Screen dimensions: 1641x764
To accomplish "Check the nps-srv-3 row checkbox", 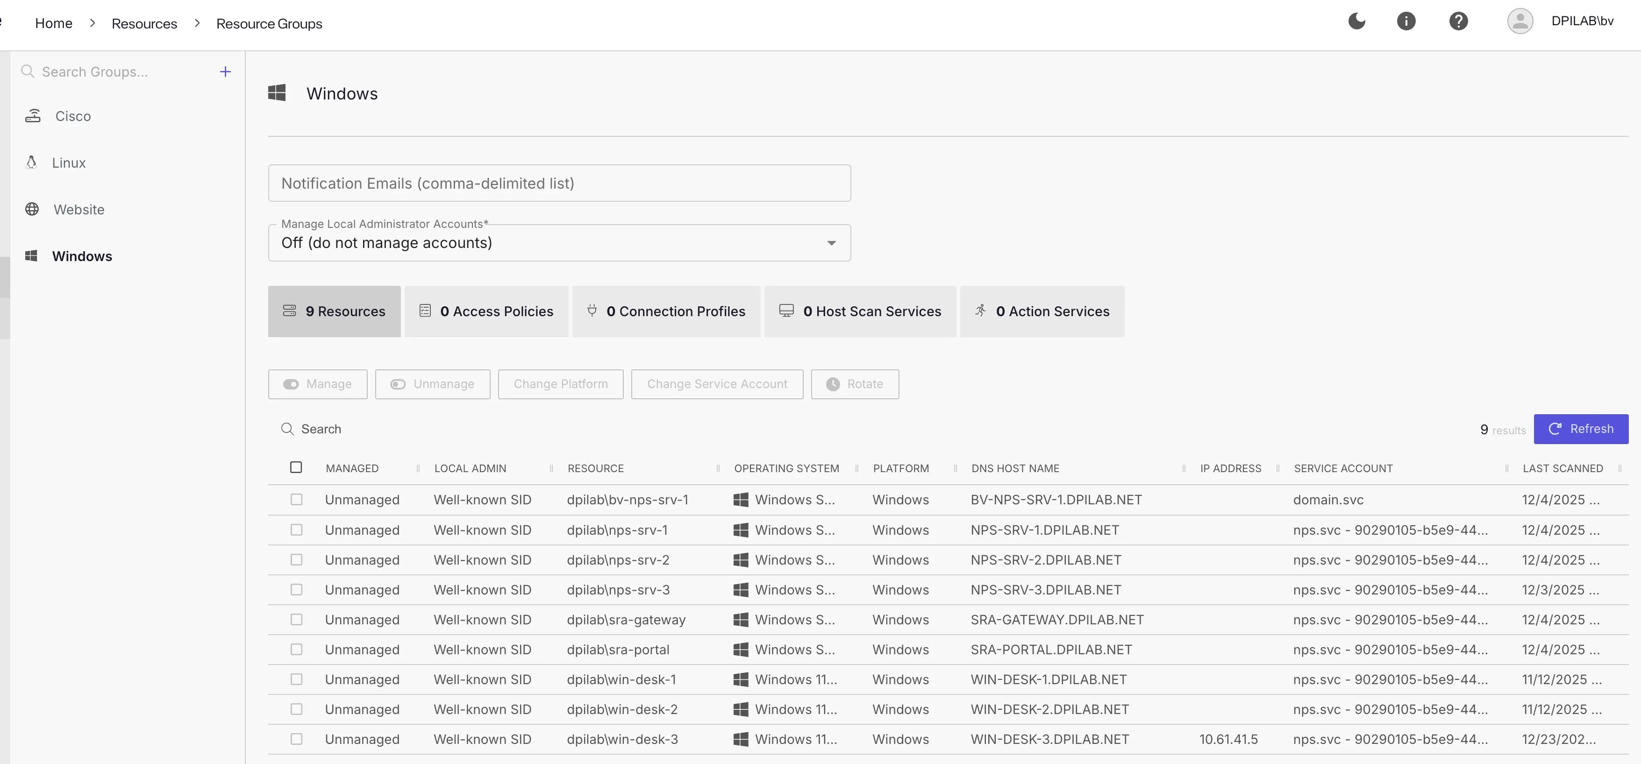I will pos(296,589).
